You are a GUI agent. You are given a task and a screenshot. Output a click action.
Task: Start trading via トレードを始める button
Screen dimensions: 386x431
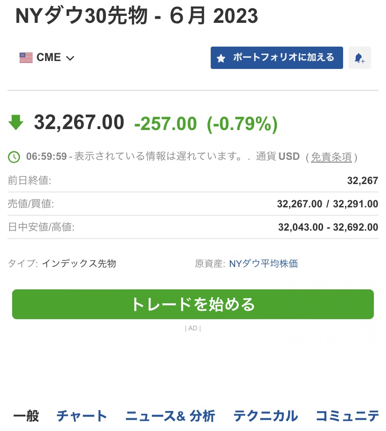pyautogui.click(x=193, y=304)
